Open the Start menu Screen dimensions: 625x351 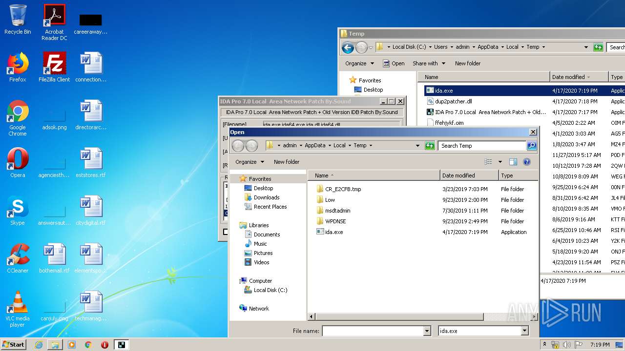14,345
